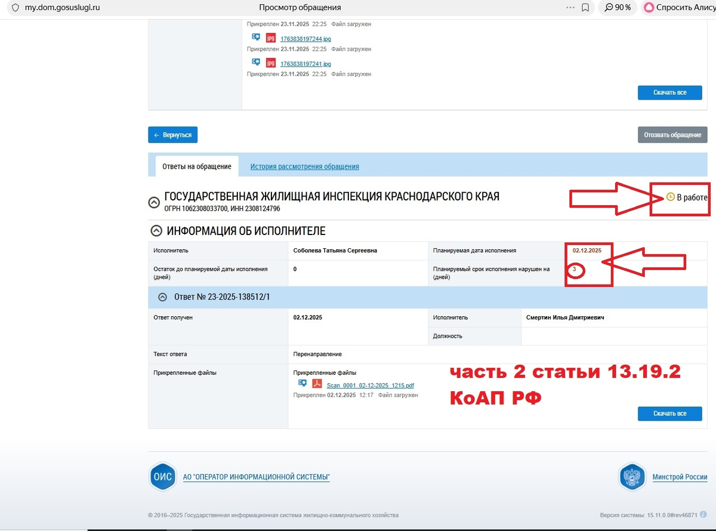Viewport: 716px width, 531px height.
Task: Select executor name Соболева Татьяна Сергеевна
Action: [335, 251]
